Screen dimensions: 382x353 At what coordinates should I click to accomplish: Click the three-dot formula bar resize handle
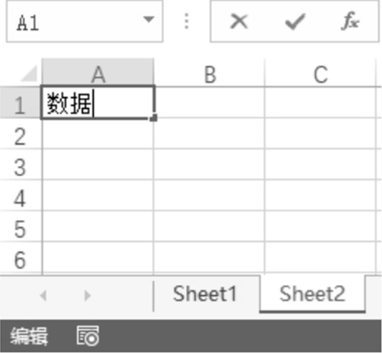click(x=187, y=21)
